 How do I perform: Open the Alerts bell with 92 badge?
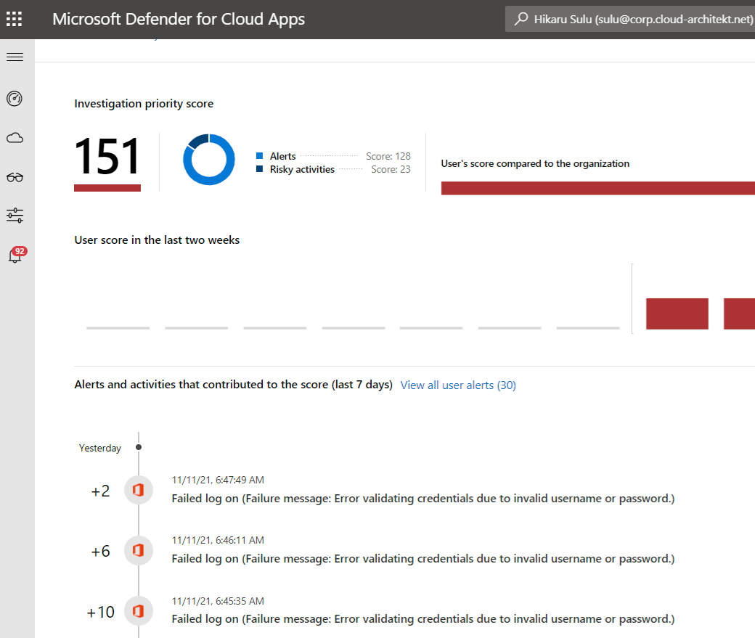pos(17,255)
